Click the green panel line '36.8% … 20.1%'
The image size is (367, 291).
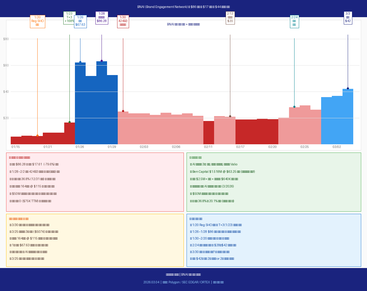click(212, 201)
